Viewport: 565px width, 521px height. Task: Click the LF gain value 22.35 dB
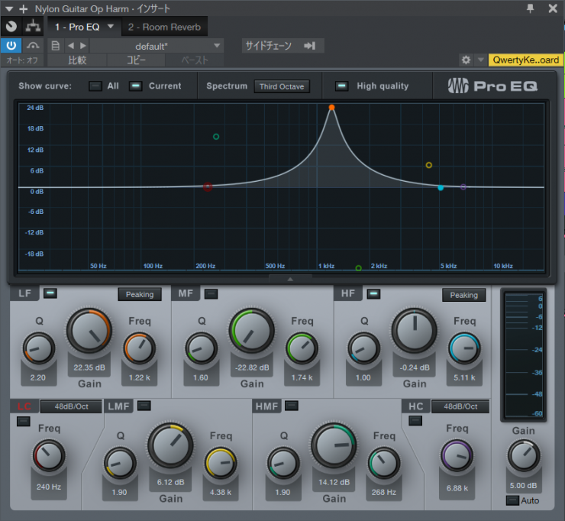89,367
